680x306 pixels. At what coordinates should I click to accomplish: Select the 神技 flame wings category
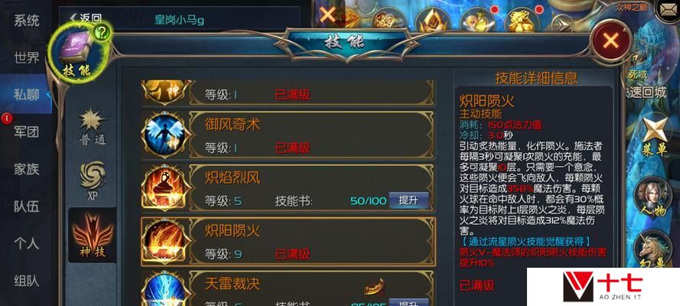[x=93, y=235]
